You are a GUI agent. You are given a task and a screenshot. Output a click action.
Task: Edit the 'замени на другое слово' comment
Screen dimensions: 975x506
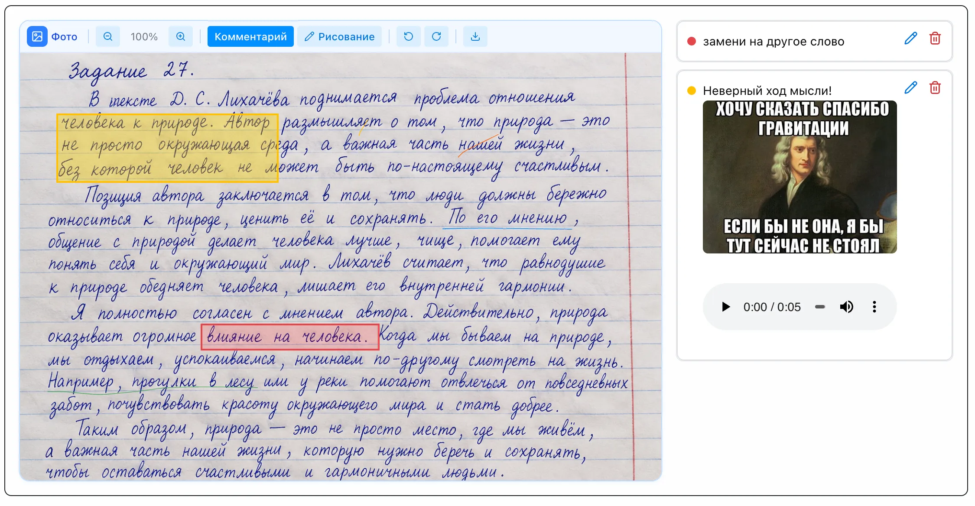click(911, 39)
